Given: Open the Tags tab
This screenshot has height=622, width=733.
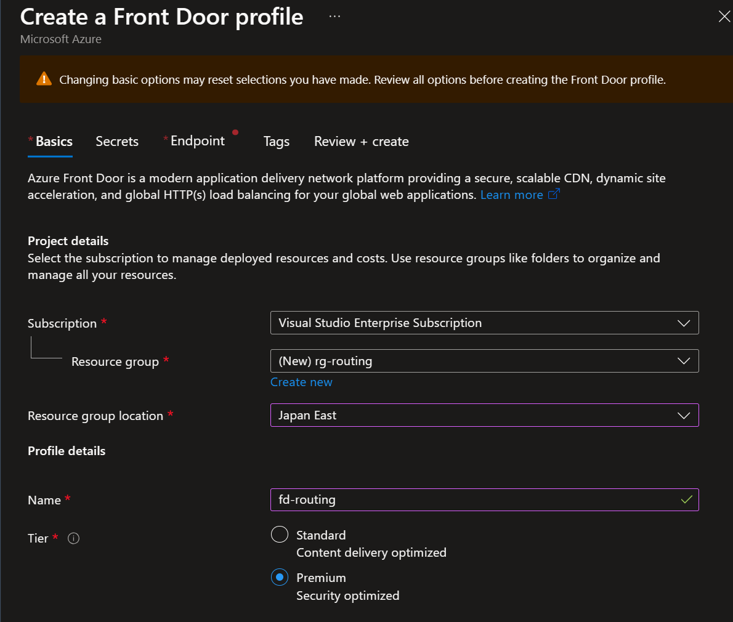Looking at the screenshot, I should tap(277, 142).
